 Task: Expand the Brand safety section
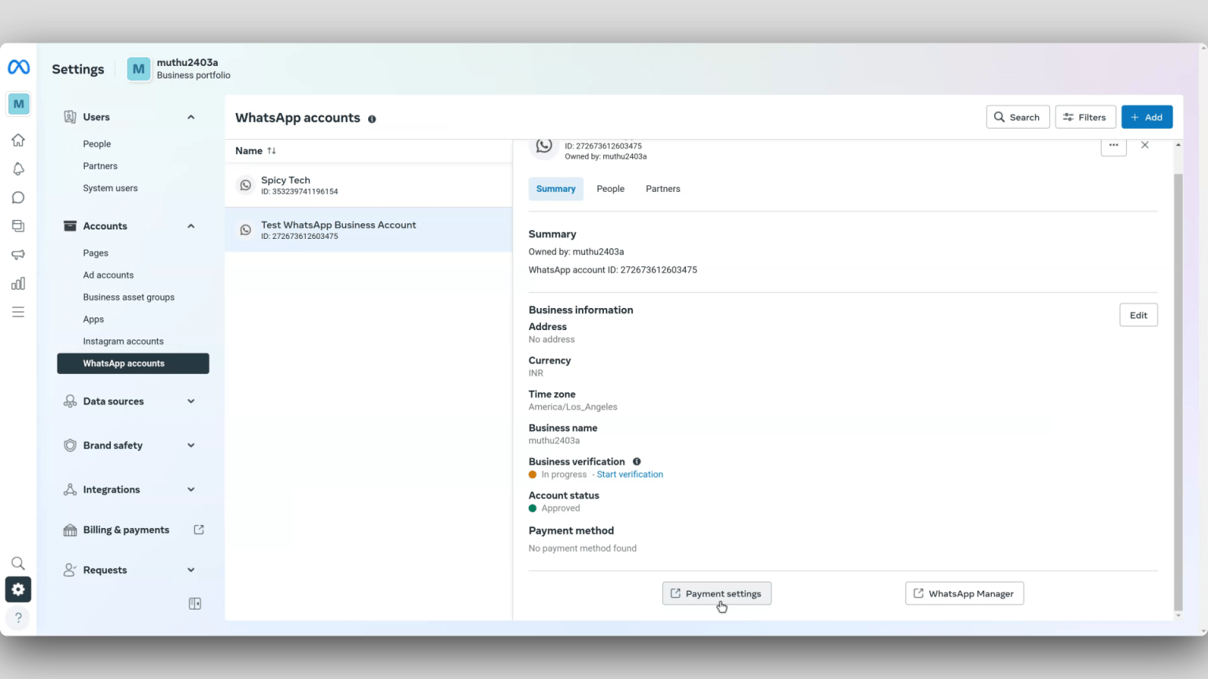point(190,446)
